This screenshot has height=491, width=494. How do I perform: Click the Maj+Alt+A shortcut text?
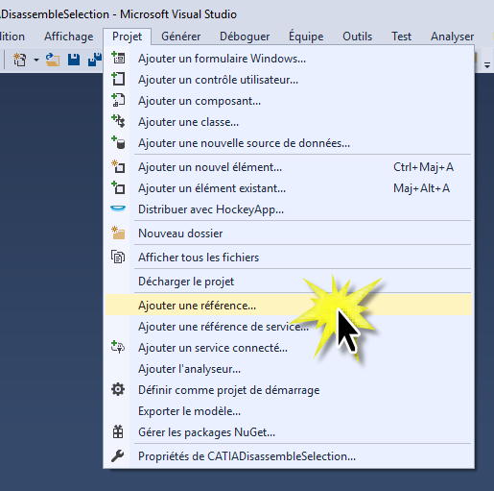pyautogui.click(x=421, y=188)
